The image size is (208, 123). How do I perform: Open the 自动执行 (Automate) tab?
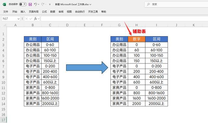(80, 12)
